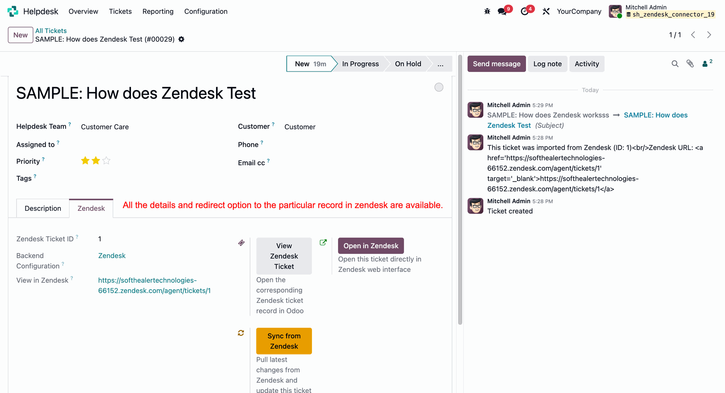Click Zendesk Ticket ID value 1
The height and width of the screenshot is (393, 725).
pos(100,239)
